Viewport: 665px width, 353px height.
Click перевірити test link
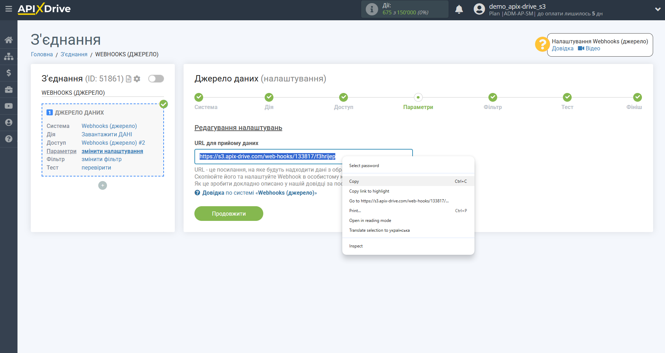click(96, 167)
